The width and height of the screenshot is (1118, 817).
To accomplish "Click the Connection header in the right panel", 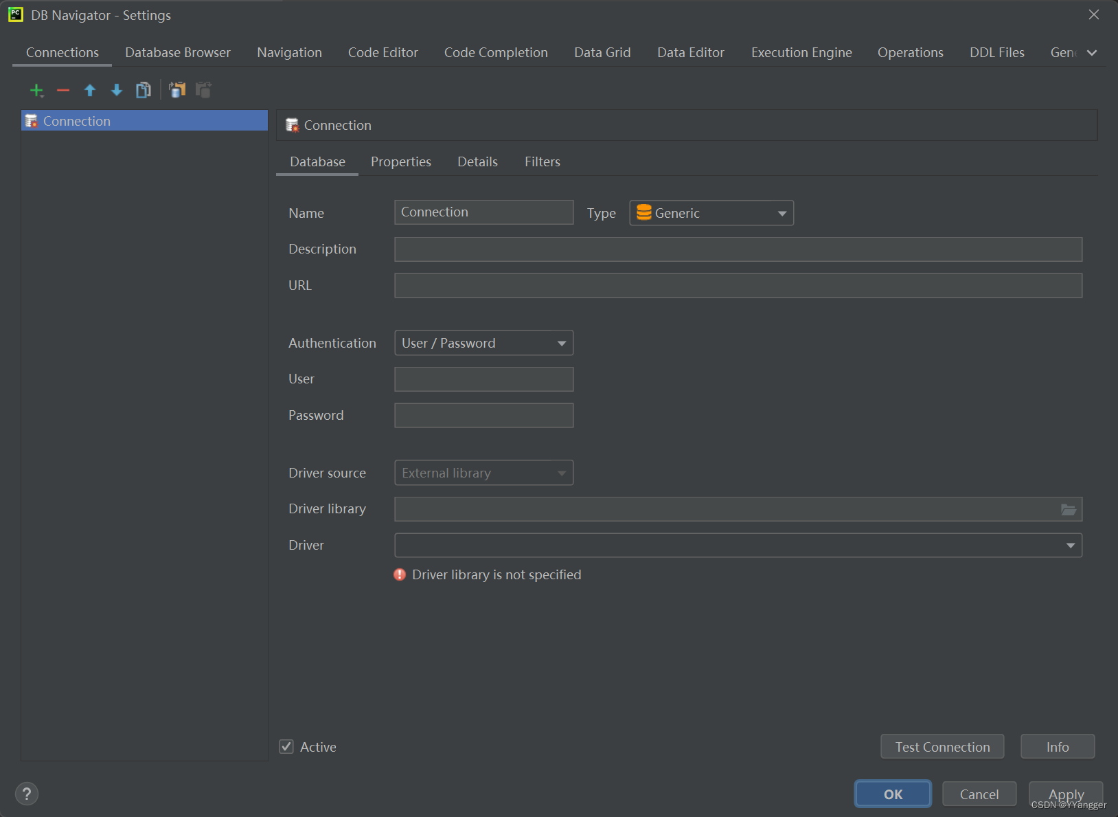I will tap(687, 125).
